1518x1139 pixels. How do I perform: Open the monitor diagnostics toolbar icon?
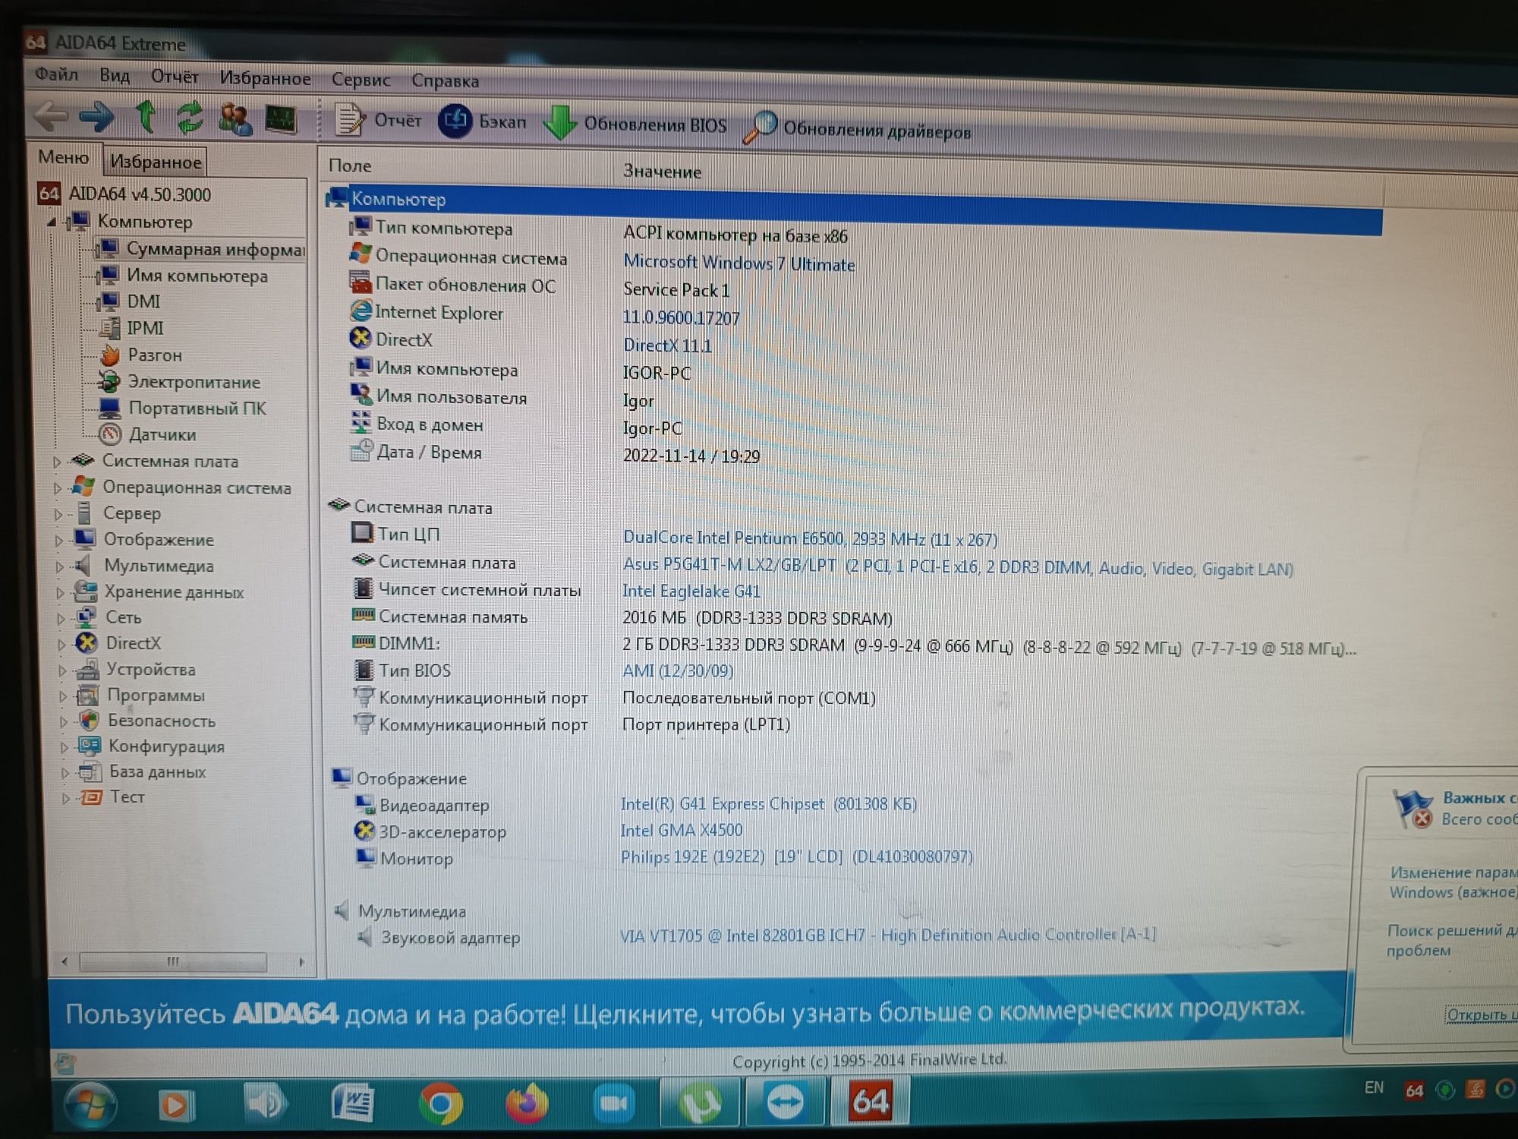coord(281,119)
